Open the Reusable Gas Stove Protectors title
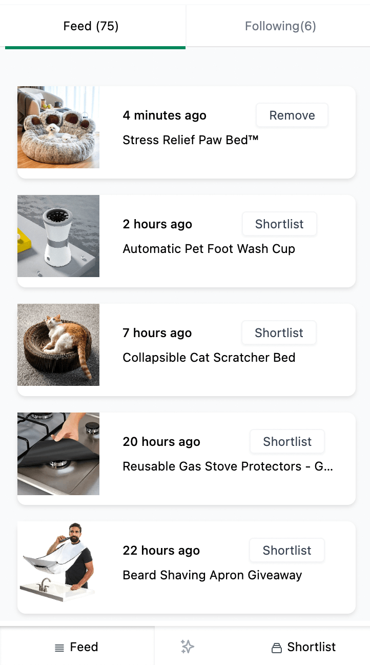This screenshot has width=370, height=665. pos(228,466)
